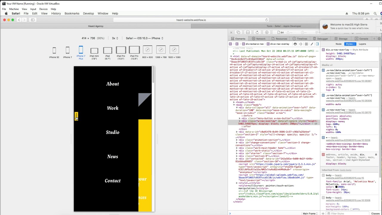
Task: Toggle paint flashing brush icon
Action: (312, 44)
